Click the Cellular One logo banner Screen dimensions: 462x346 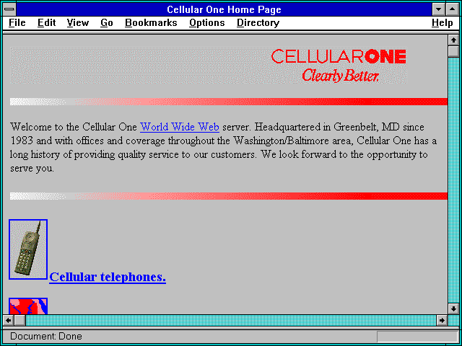(x=209, y=66)
